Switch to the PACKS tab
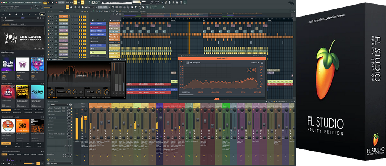 pyautogui.click(x=22, y=24)
